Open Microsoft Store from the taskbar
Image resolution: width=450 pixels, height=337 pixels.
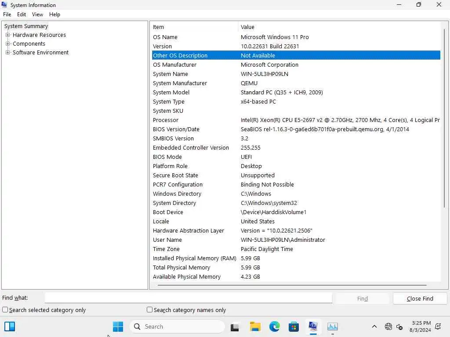(x=294, y=326)
